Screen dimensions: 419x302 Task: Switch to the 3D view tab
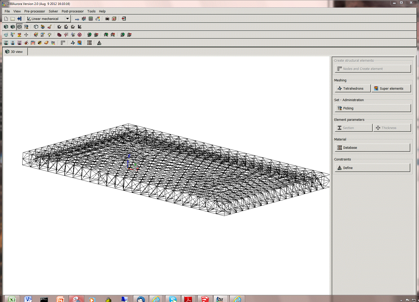click(14, 52)
